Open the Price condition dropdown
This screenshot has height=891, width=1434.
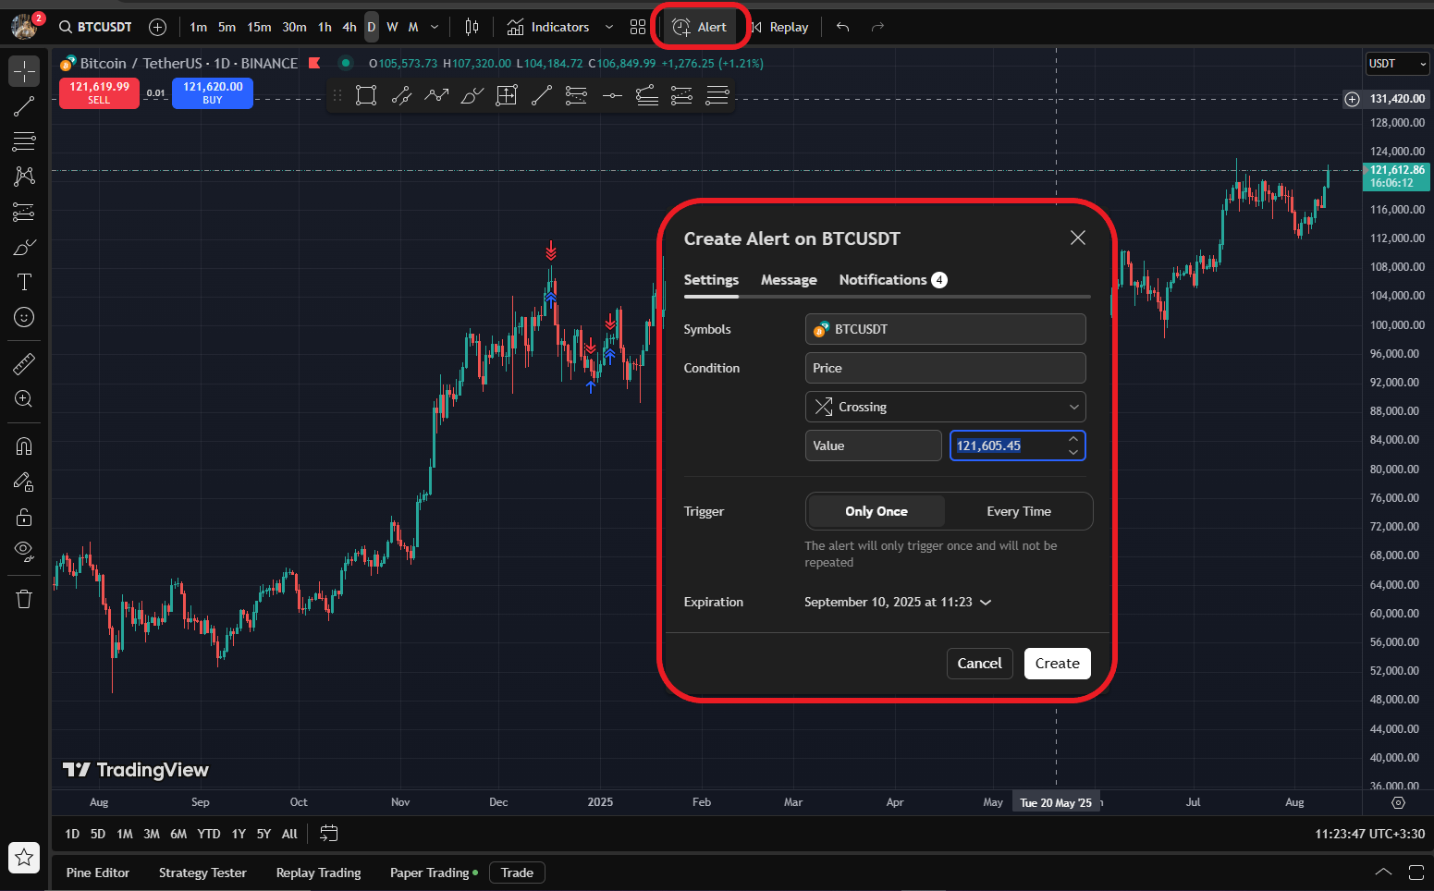(x=945, y=368)
